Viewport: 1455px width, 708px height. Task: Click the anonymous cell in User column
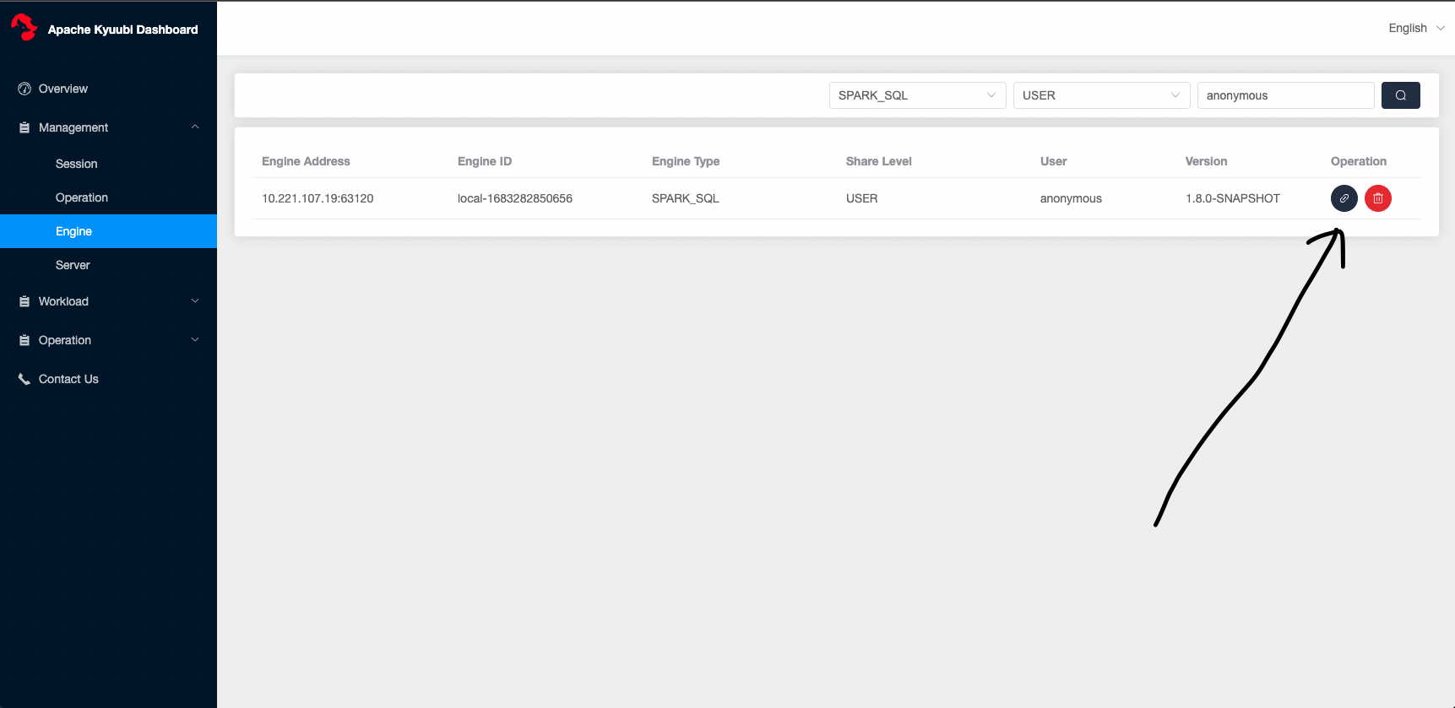point(1071,198)
